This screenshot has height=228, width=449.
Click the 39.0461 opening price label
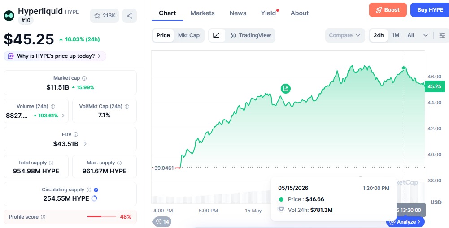(164, 168)
